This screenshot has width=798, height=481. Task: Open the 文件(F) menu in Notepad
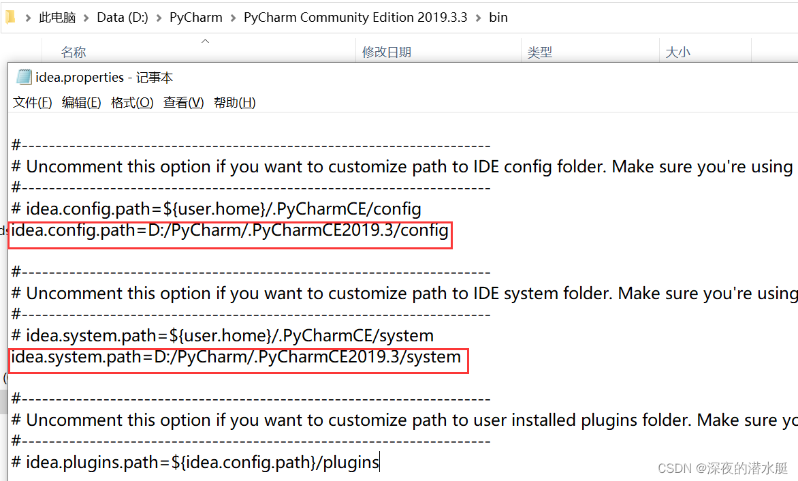31,102
